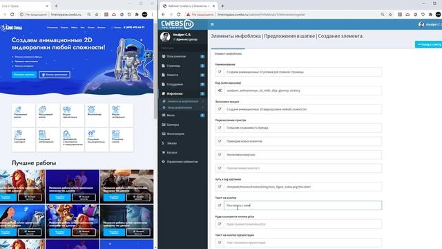The height and width of the screenshot is (249, 442).
Task: Click the icon beside the Код field
Action: (220, 91)
